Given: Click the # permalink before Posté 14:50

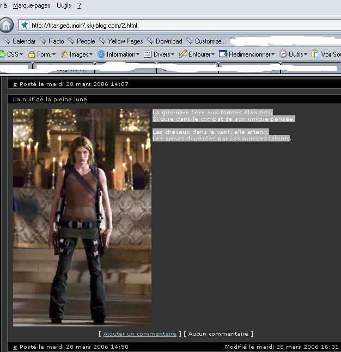Looking at the screenshot, I should (15, 347).
